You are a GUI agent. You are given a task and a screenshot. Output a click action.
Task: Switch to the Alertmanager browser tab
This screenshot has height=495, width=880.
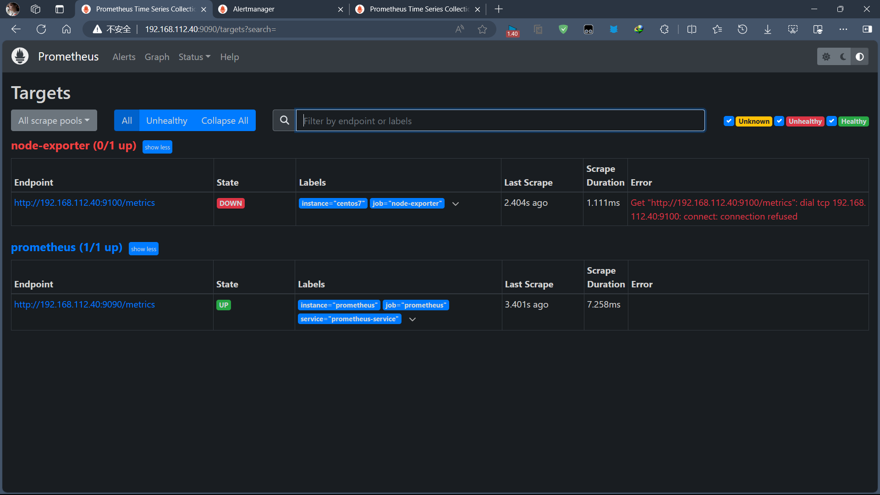280,9
